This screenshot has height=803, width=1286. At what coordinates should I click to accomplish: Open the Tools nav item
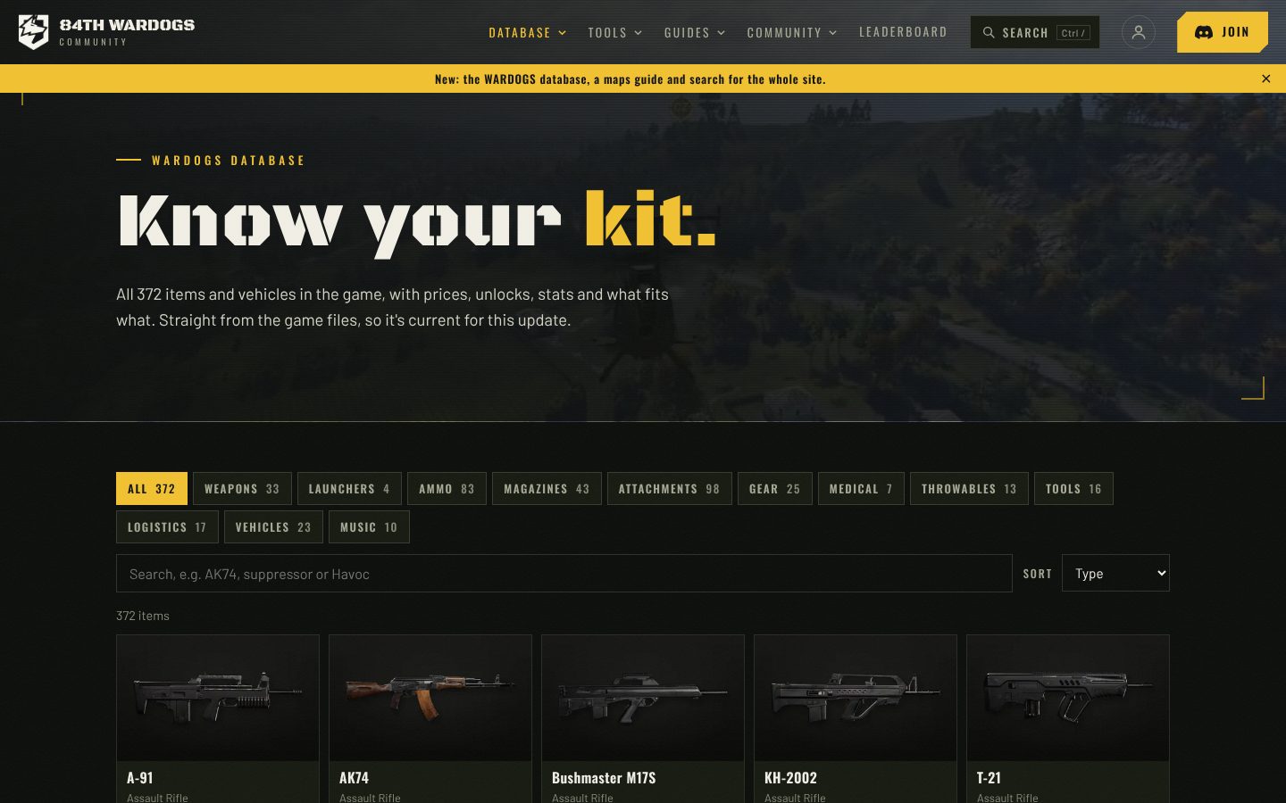(607, 33)
